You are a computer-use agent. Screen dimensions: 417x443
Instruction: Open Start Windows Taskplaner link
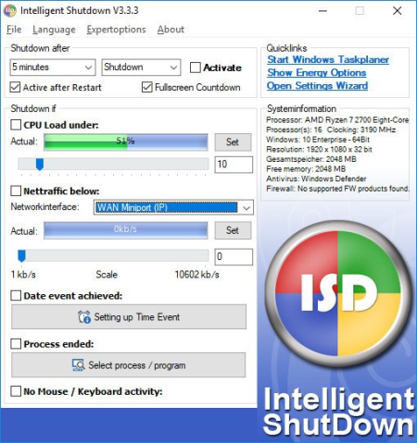(328, 59)
